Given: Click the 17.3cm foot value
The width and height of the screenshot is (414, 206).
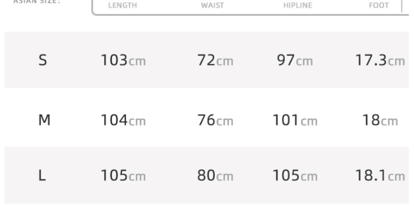Looking at the screenshot, I should coord(380,60).
